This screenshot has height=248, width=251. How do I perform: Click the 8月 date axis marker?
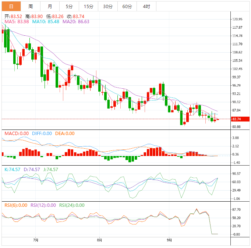[99, 240]
